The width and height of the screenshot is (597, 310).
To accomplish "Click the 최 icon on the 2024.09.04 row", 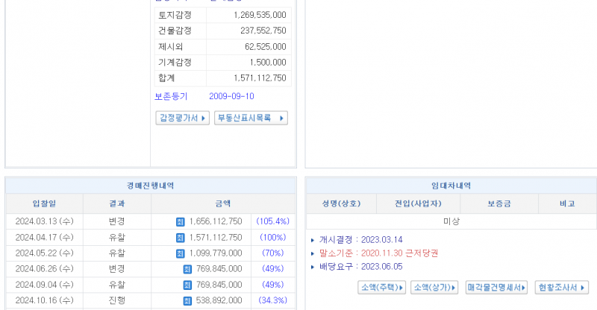I will 187,284.
